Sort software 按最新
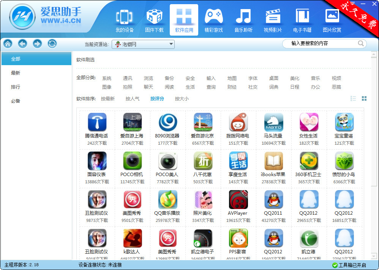The width and height of the screenshot is (379, 270). (x=108, y=98)
